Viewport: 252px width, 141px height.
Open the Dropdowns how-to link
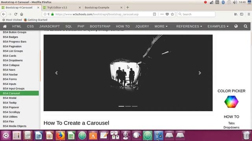click(232, 127)
